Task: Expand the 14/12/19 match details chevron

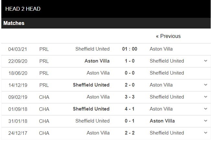Action: (x=205, y=85)
